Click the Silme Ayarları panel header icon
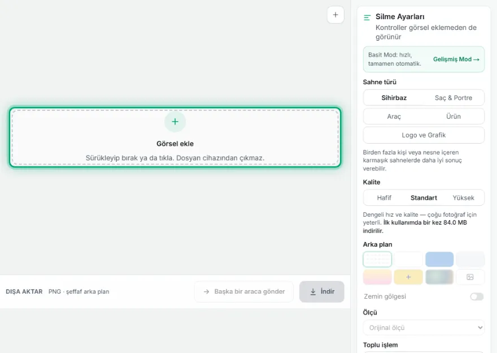 367,18
